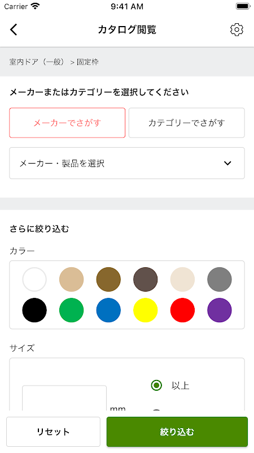Switch to メーカーでさがす tab
Image resolution: width=254 pixels, height=453 pixels.
[x=67, y=123]
